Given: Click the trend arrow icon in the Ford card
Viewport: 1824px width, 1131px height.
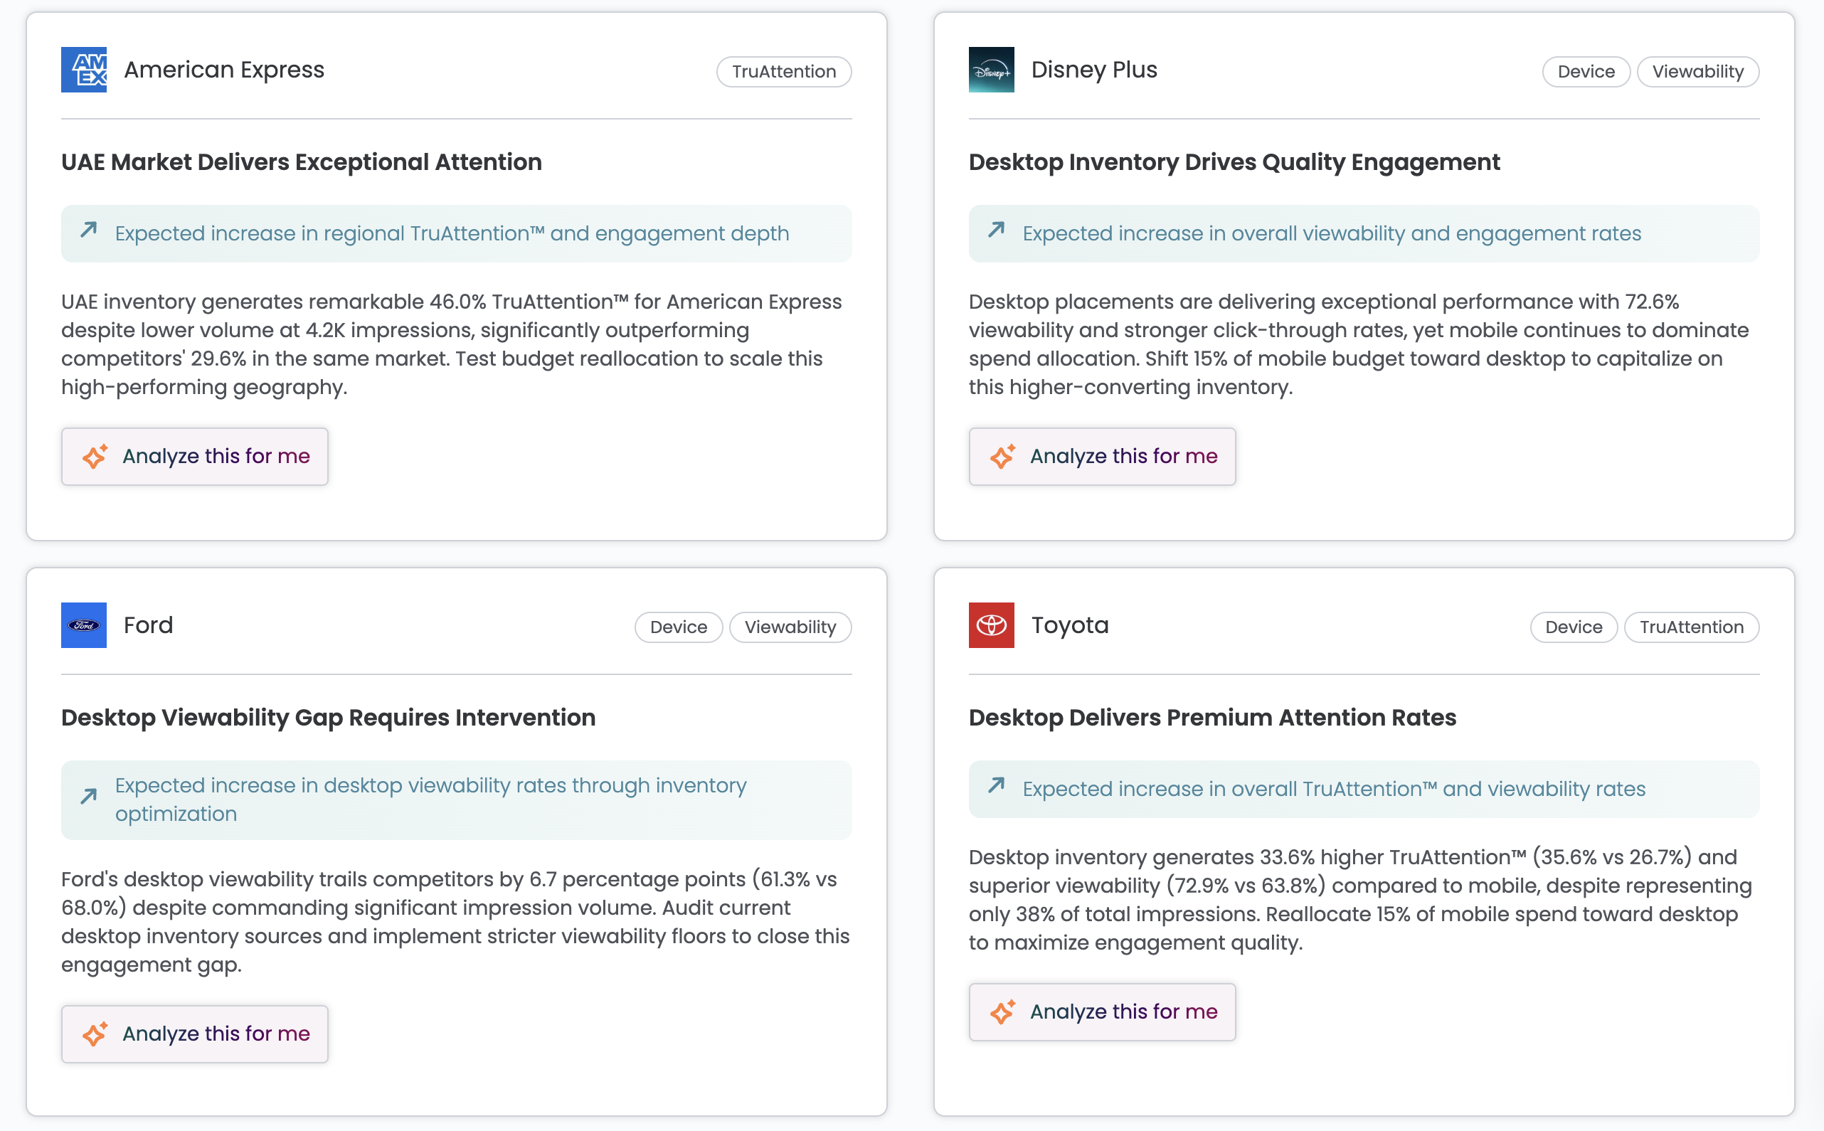Looking at the screenshot, I should point(89,796).
